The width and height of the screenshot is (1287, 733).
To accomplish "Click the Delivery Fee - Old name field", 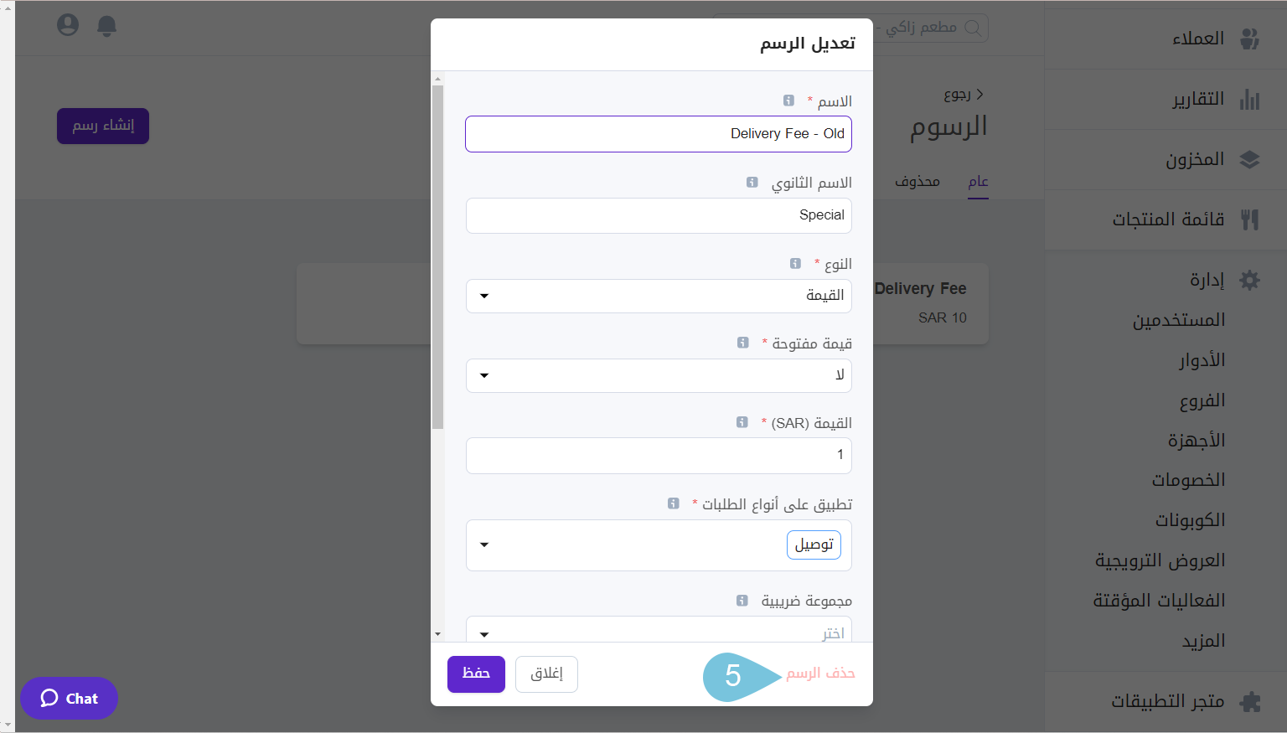I will 658,134.
